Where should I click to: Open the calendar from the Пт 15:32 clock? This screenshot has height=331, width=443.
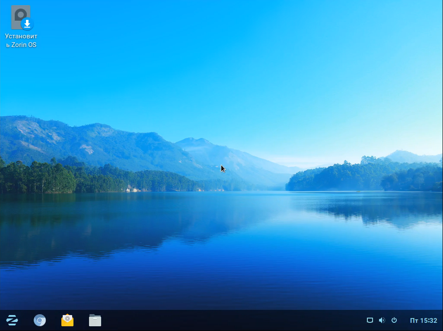click(x=423, y=320)
